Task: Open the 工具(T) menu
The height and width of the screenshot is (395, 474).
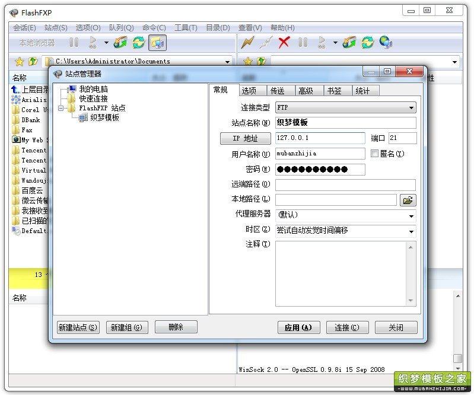Action: [x=186, y=28]
